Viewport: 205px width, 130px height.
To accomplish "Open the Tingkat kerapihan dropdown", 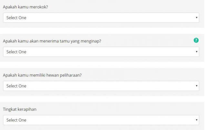I will [x=101, y=120].
